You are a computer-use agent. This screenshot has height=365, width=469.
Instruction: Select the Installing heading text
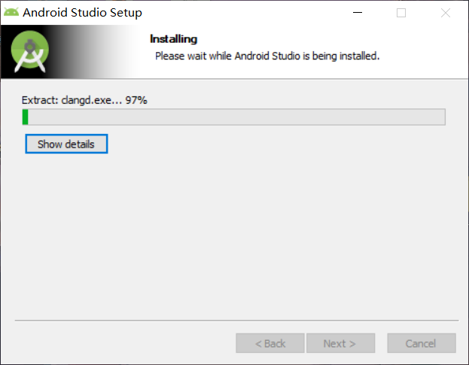(x=173, y=39)
